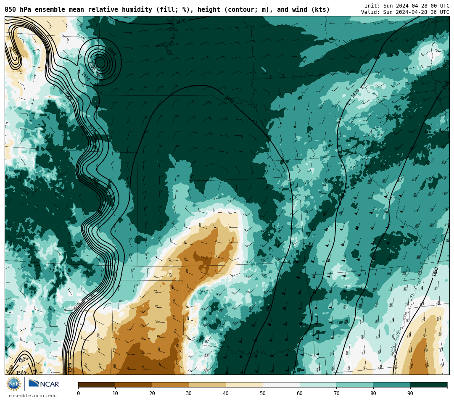Screen dimensions: 454x401
Task: Click the 1560 contour label at bottom left corner
Action: click(x=21, y=373)
